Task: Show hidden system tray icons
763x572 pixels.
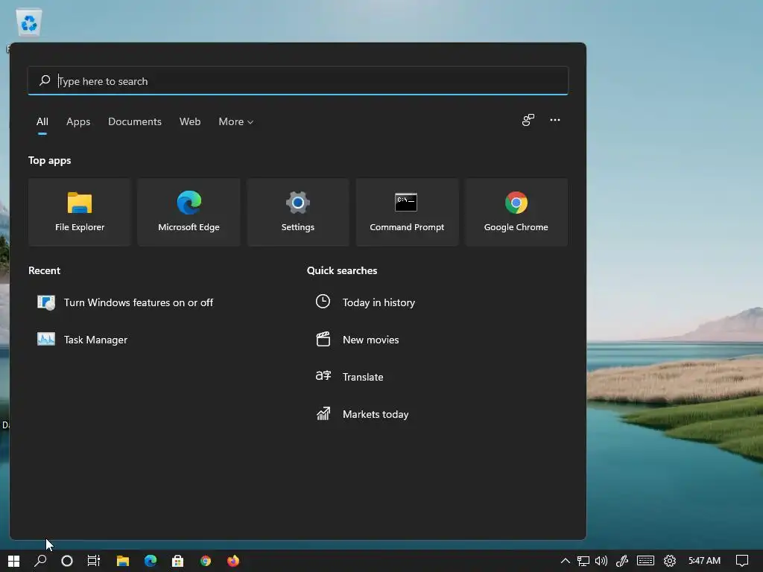Action: pos(565,561)
